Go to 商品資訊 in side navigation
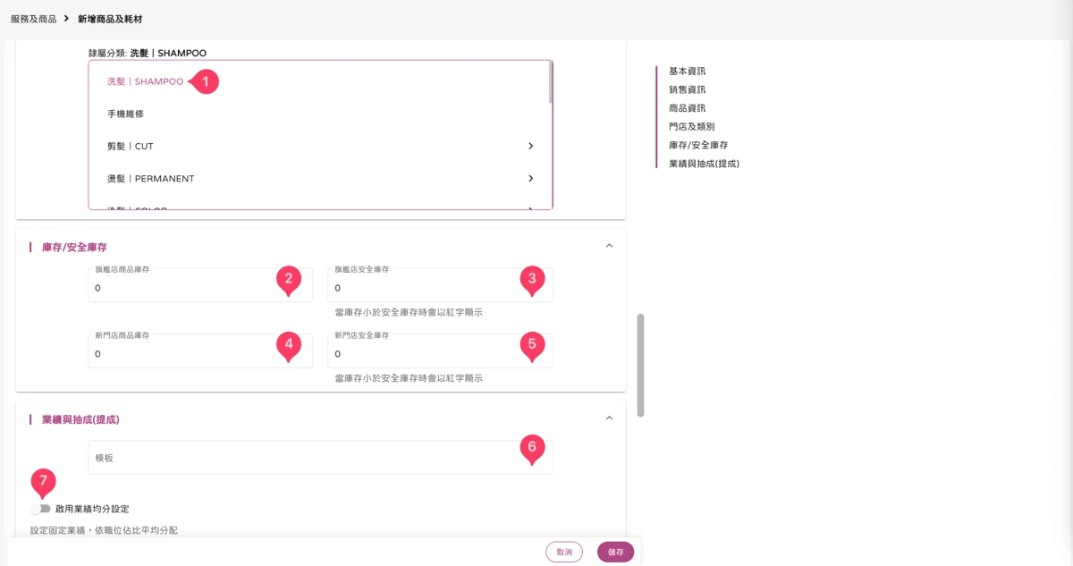 coord(687,108)
